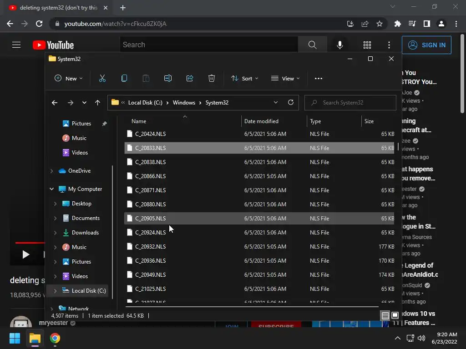Click the Cut scissors icon in toolbar
This screenshot has height=349, width=466.
click(x=102, y=78)
